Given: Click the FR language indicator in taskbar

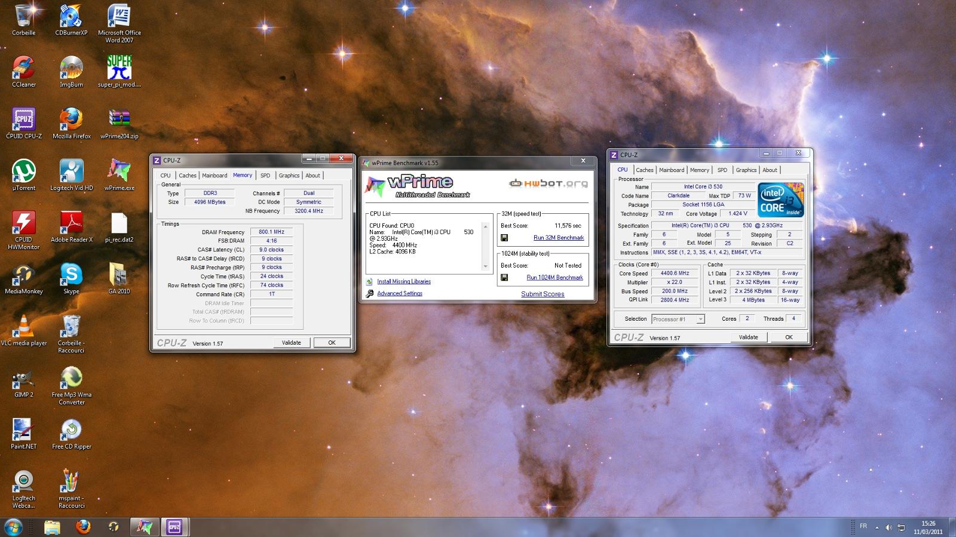Looking at the screenshot, I should tap(863, 526).
